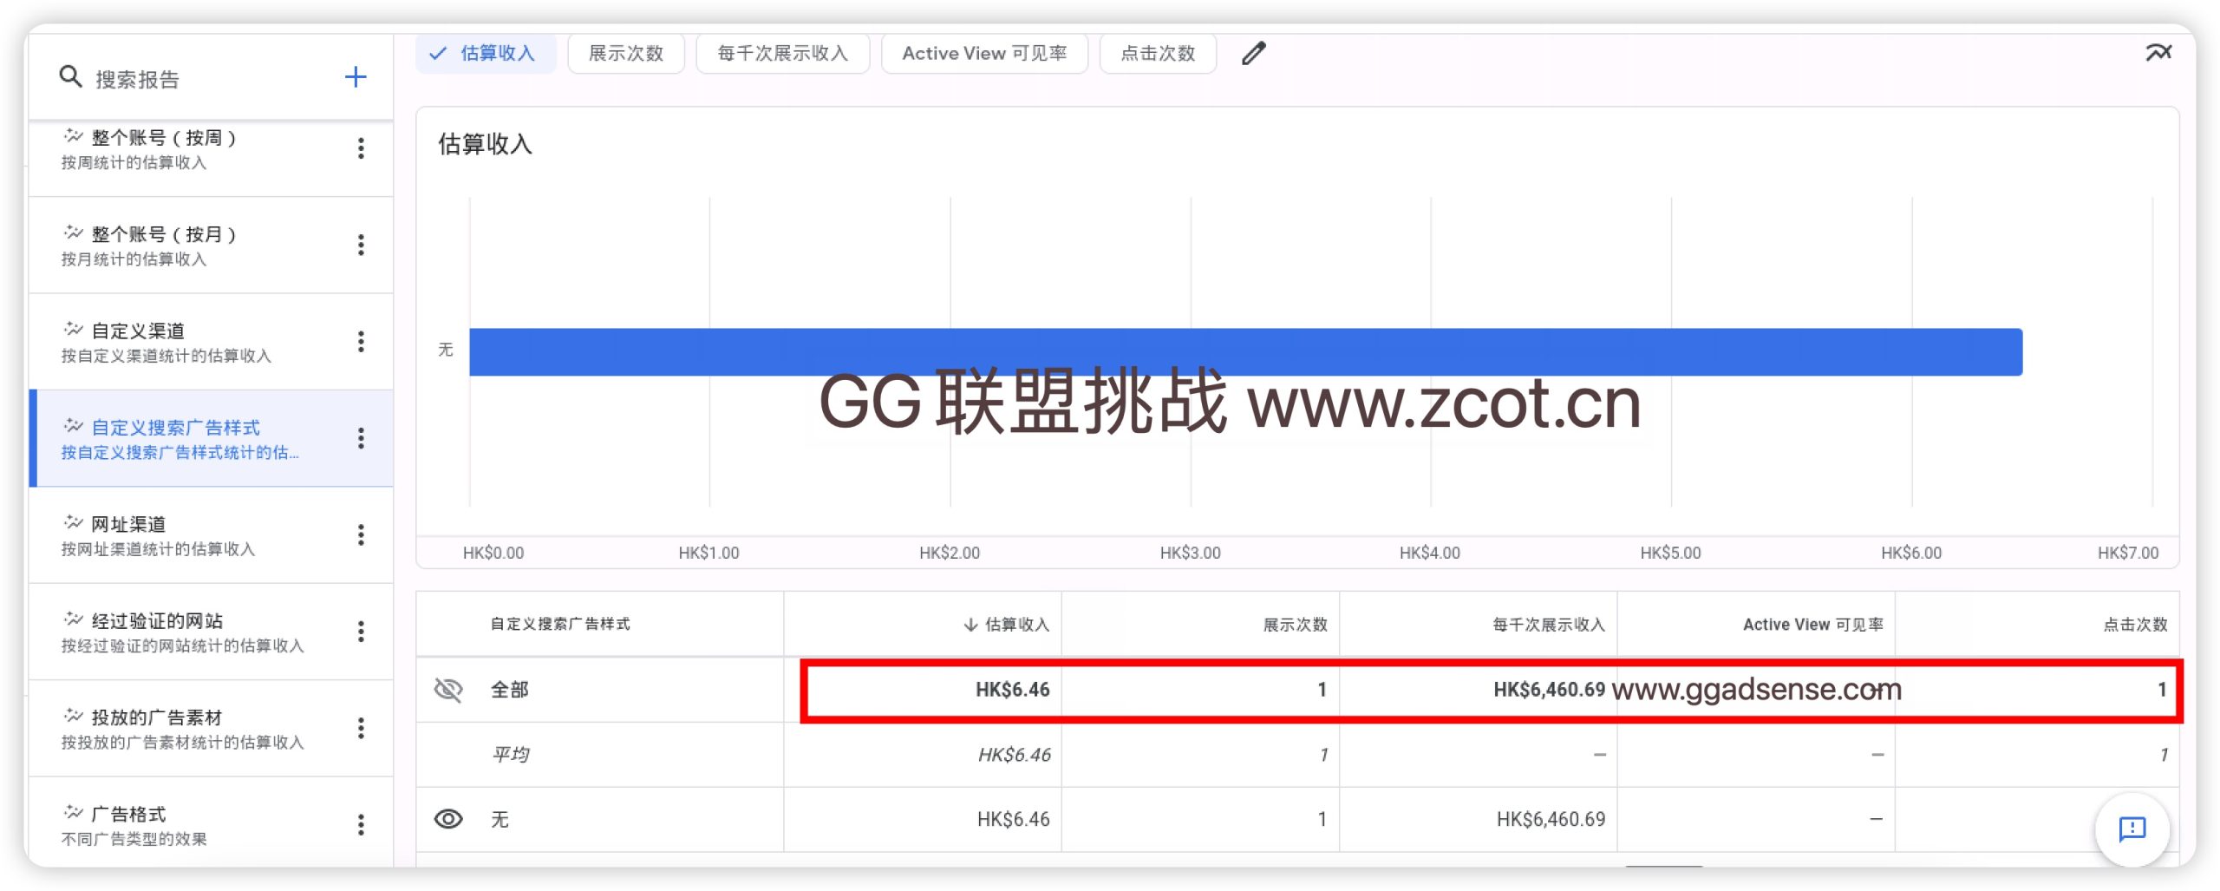
Task: Click the HK$3.00 axis label
Action: (x=1190, y=554)
